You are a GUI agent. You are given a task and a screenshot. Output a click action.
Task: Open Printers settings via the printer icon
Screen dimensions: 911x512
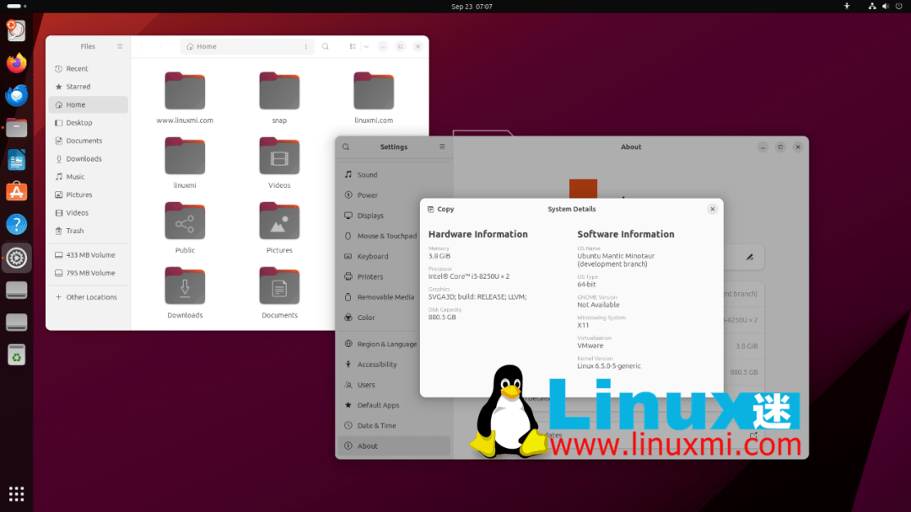pos(347,276)
